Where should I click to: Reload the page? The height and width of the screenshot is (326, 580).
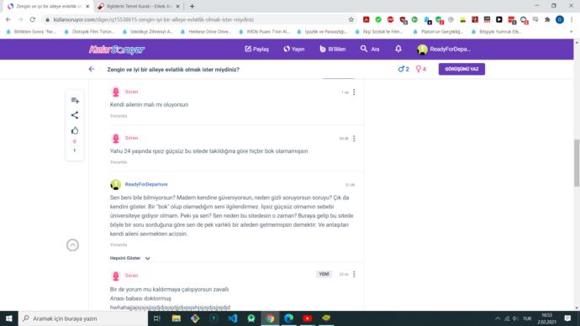point(33,19)
